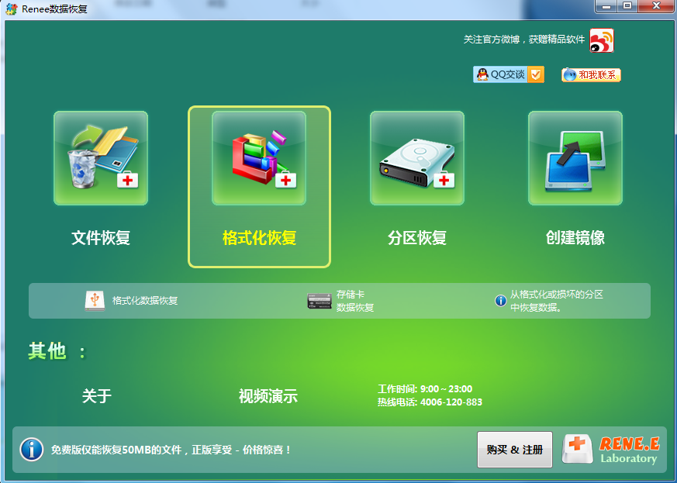
Task: Open the official Weibo icon
Action: coord(601,40)
